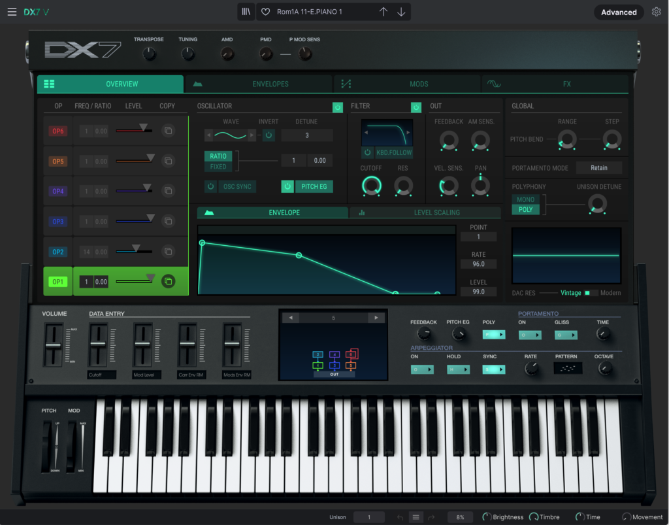Open the hamburger menu top left
This screenshot has height=525, width=669.
(x=12, y=11)
